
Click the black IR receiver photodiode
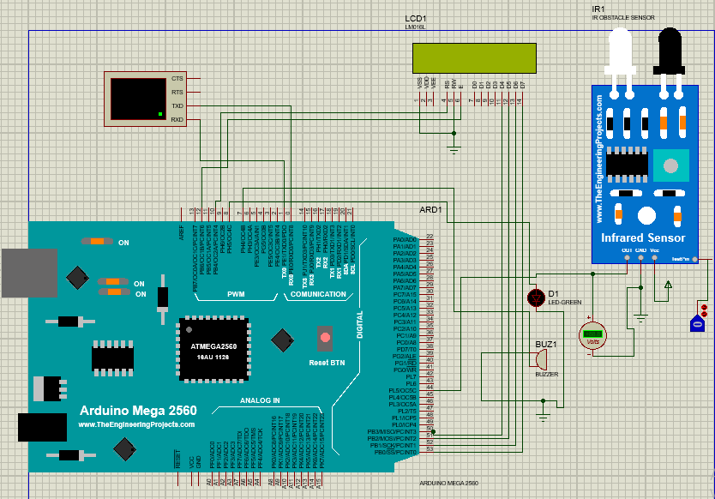[x=669, y=51]
